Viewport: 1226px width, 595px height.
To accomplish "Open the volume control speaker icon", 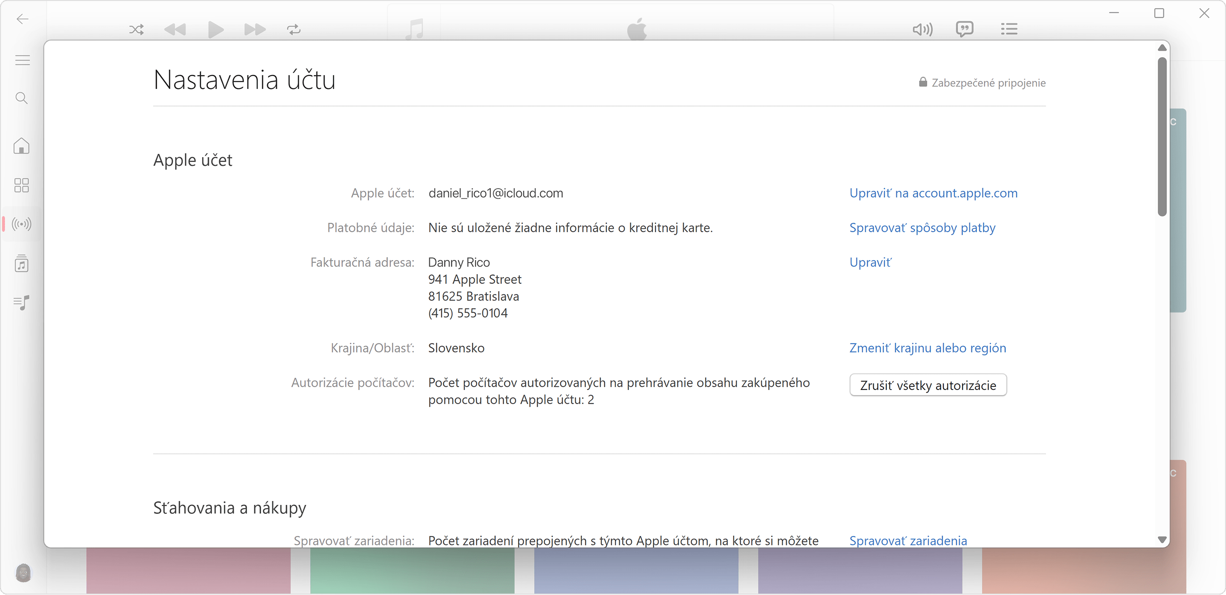I will (x=922, y=29).
